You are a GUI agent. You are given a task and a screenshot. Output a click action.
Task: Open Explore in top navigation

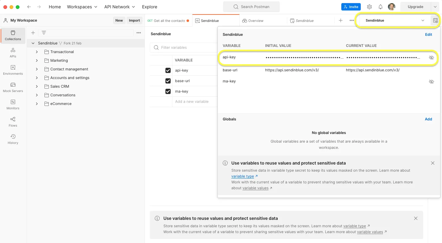149,7
